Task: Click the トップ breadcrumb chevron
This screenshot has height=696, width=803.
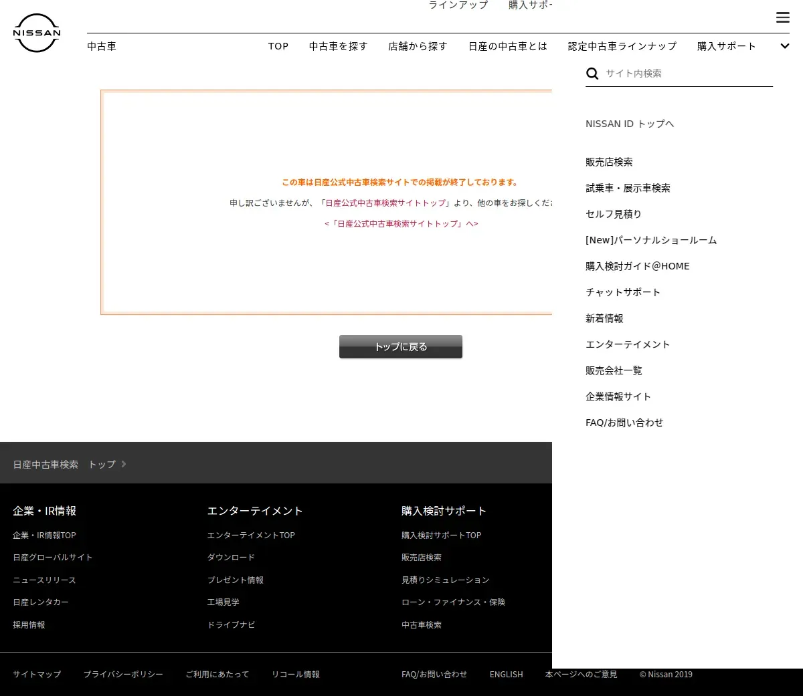Action: 124,464
